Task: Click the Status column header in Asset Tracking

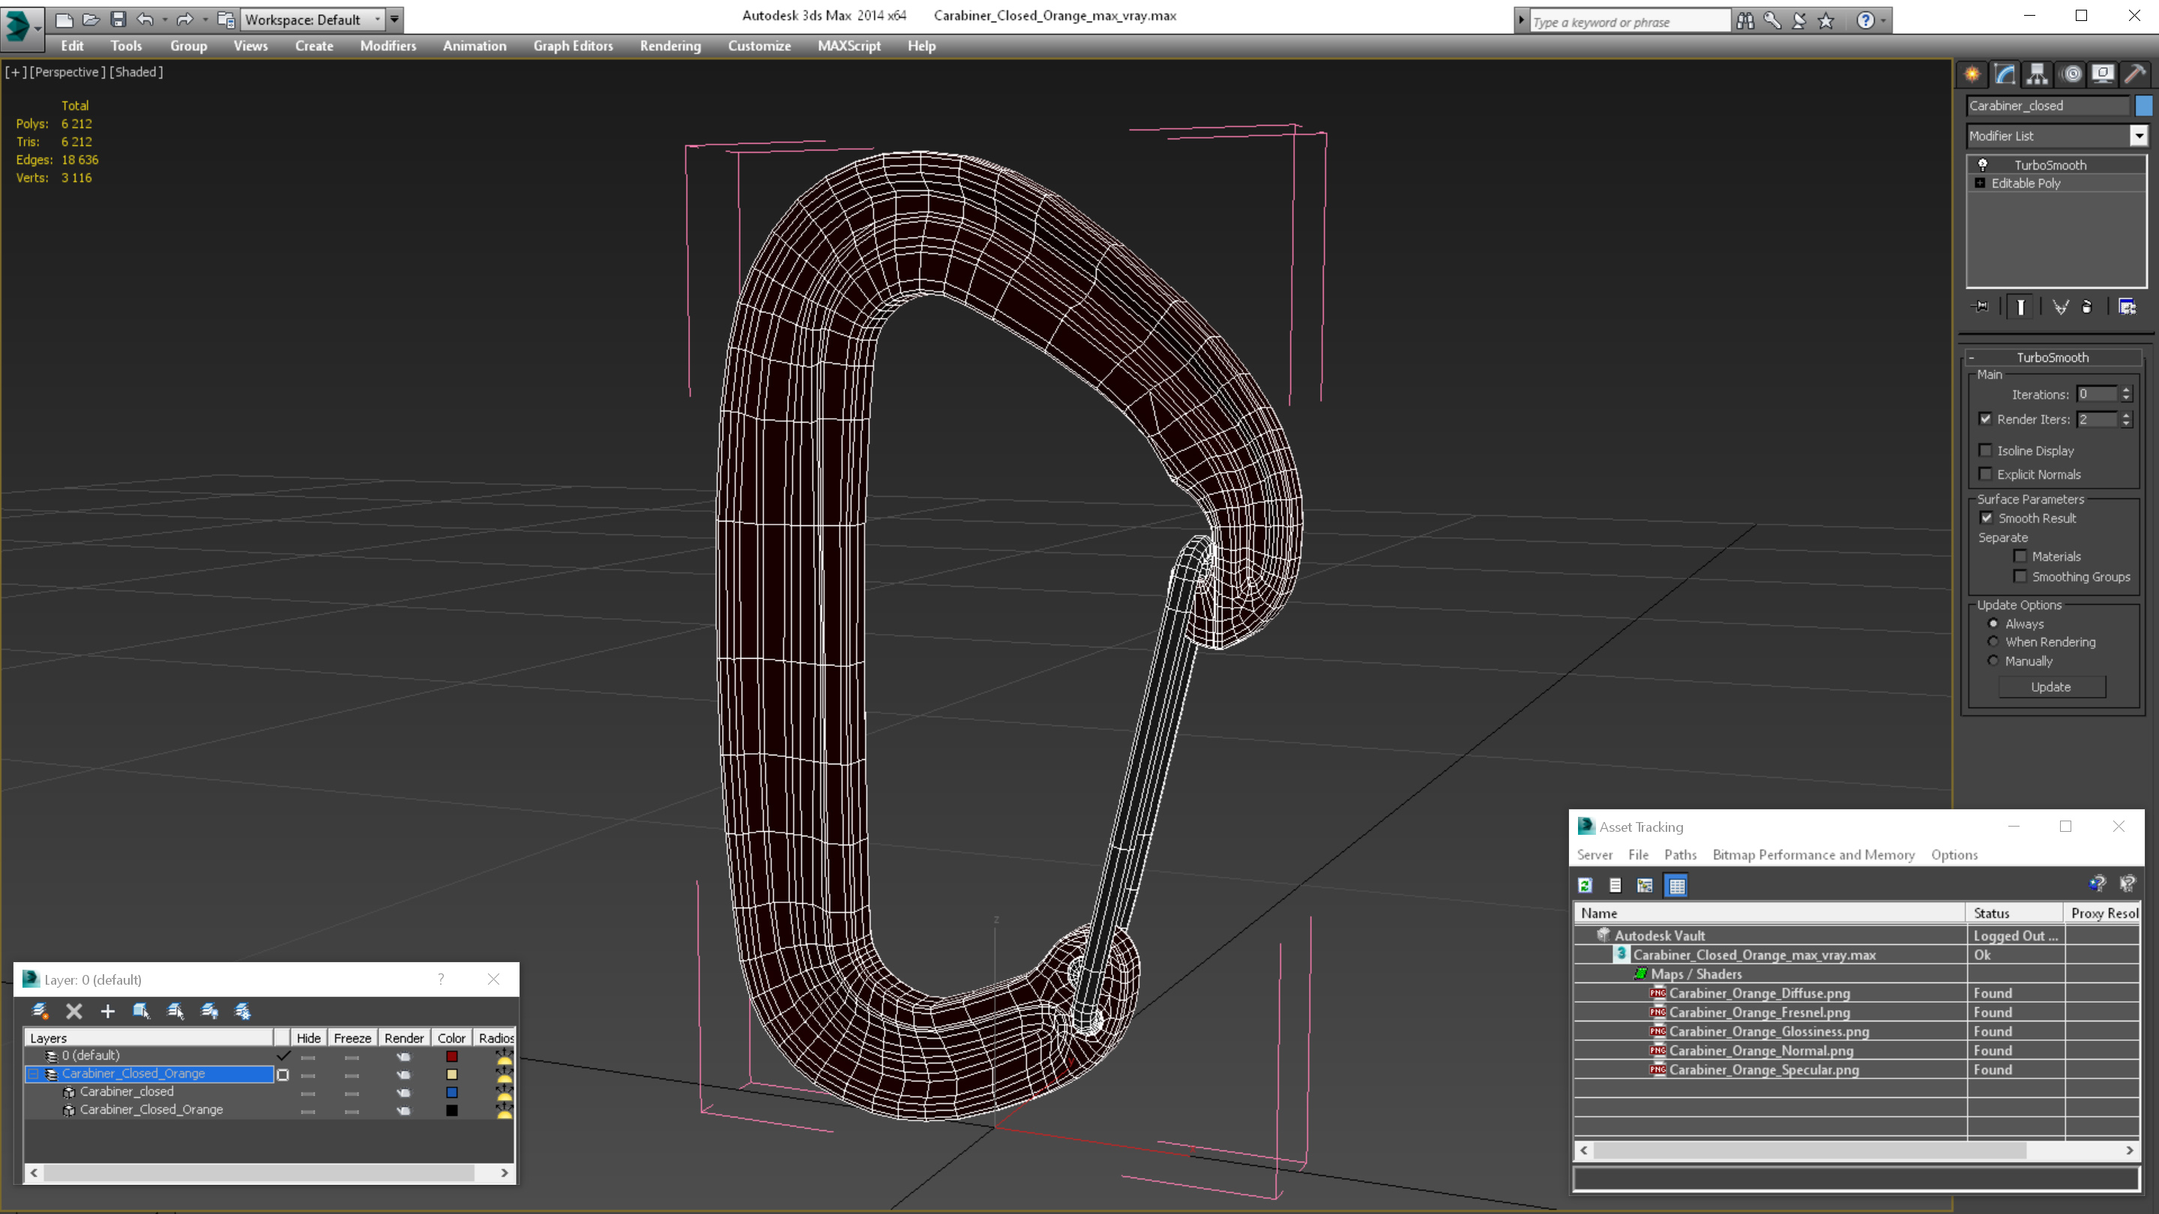Action: 2014,913
